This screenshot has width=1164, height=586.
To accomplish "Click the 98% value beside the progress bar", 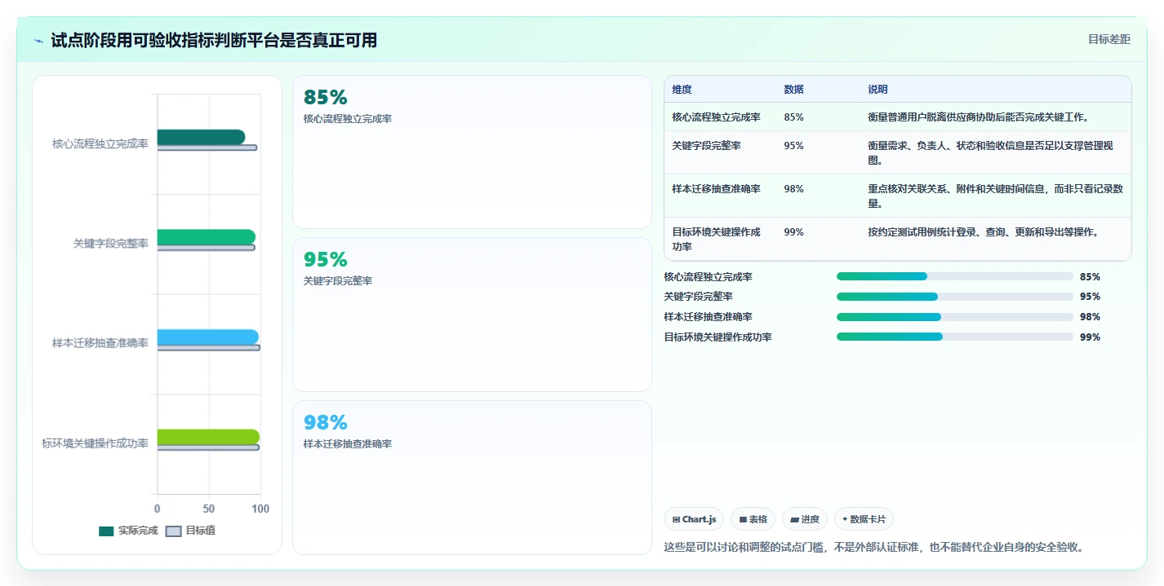I will (1090, 317).
